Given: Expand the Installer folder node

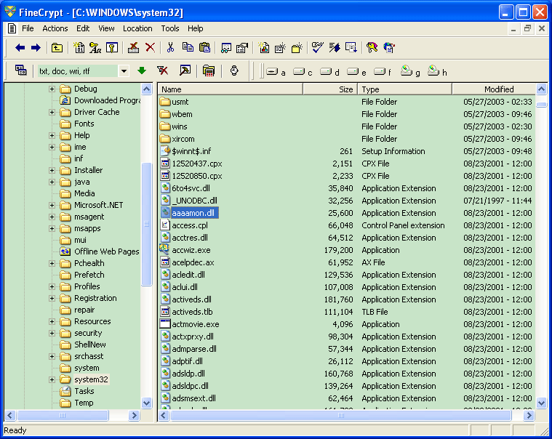Looking at the screenshot, I should [x=52, y=170].
